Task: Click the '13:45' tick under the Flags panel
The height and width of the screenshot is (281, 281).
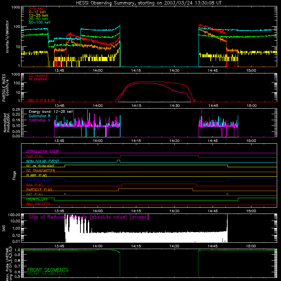Action: pos(59,211)
